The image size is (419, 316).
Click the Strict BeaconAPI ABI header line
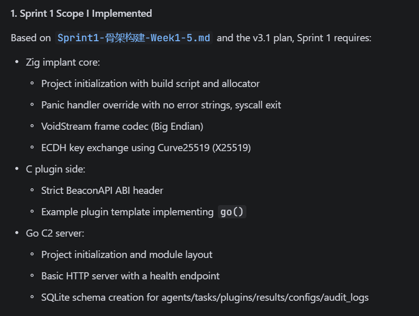pyautogui.click(x=102, y=190)
